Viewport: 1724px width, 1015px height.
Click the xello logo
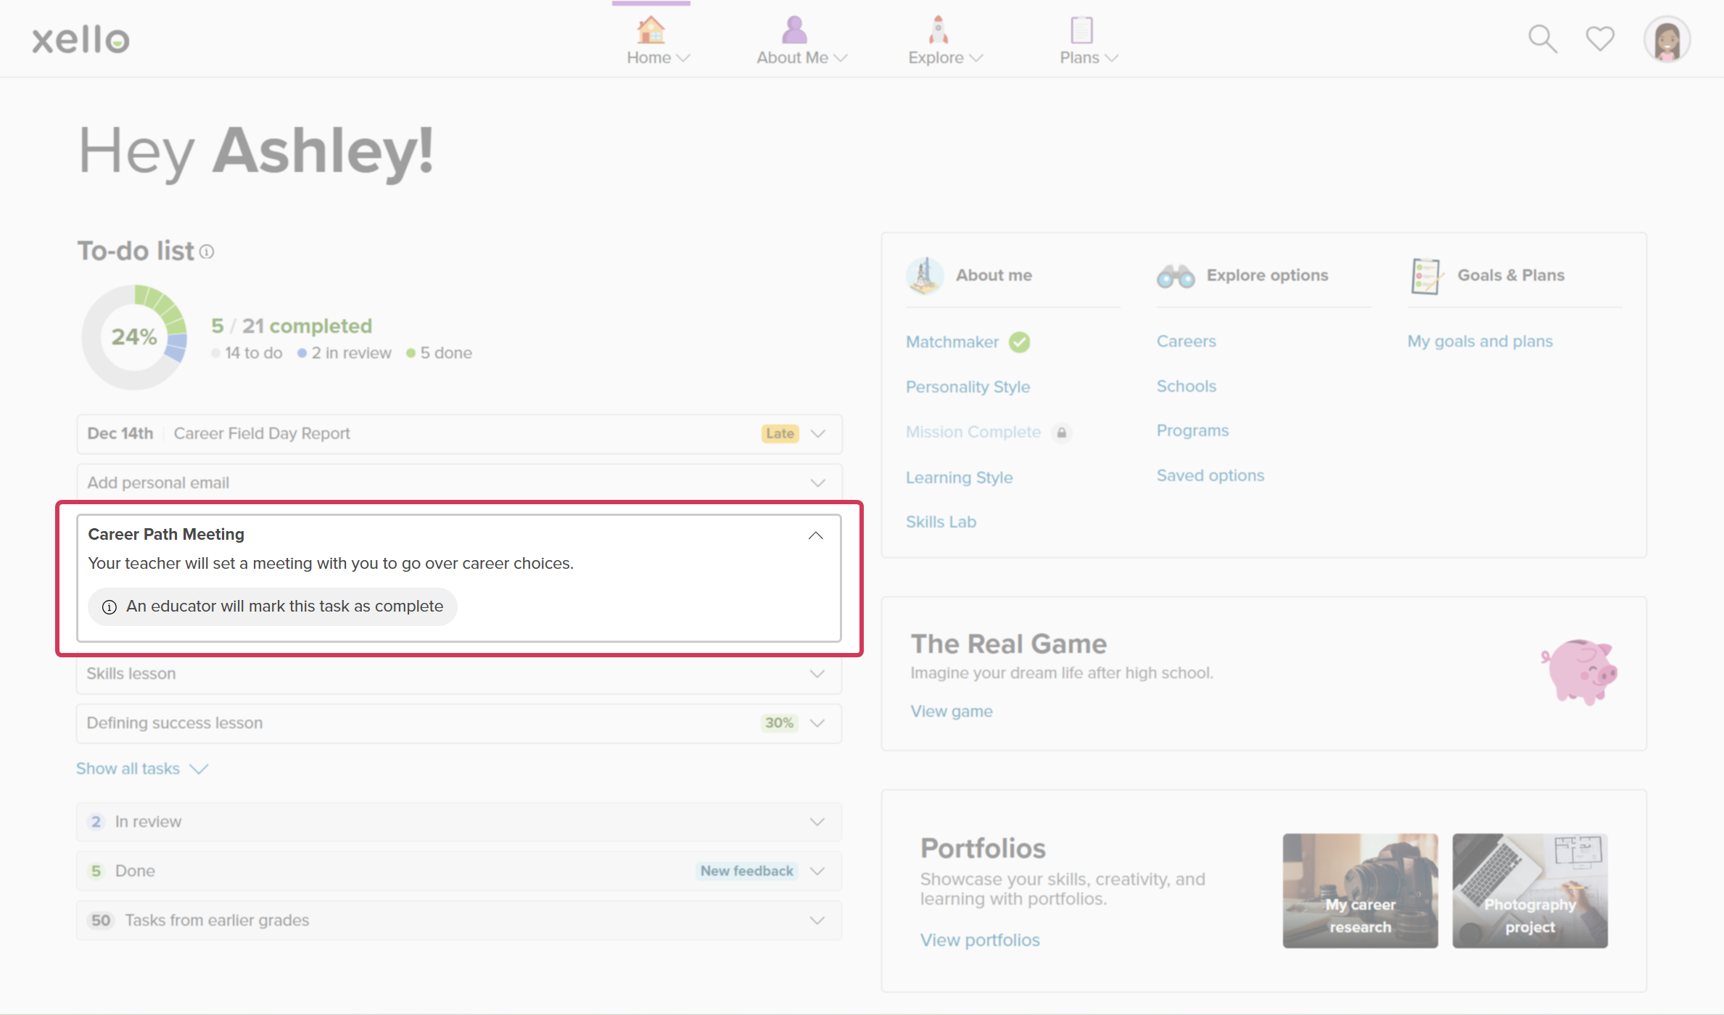pos(81,40)
